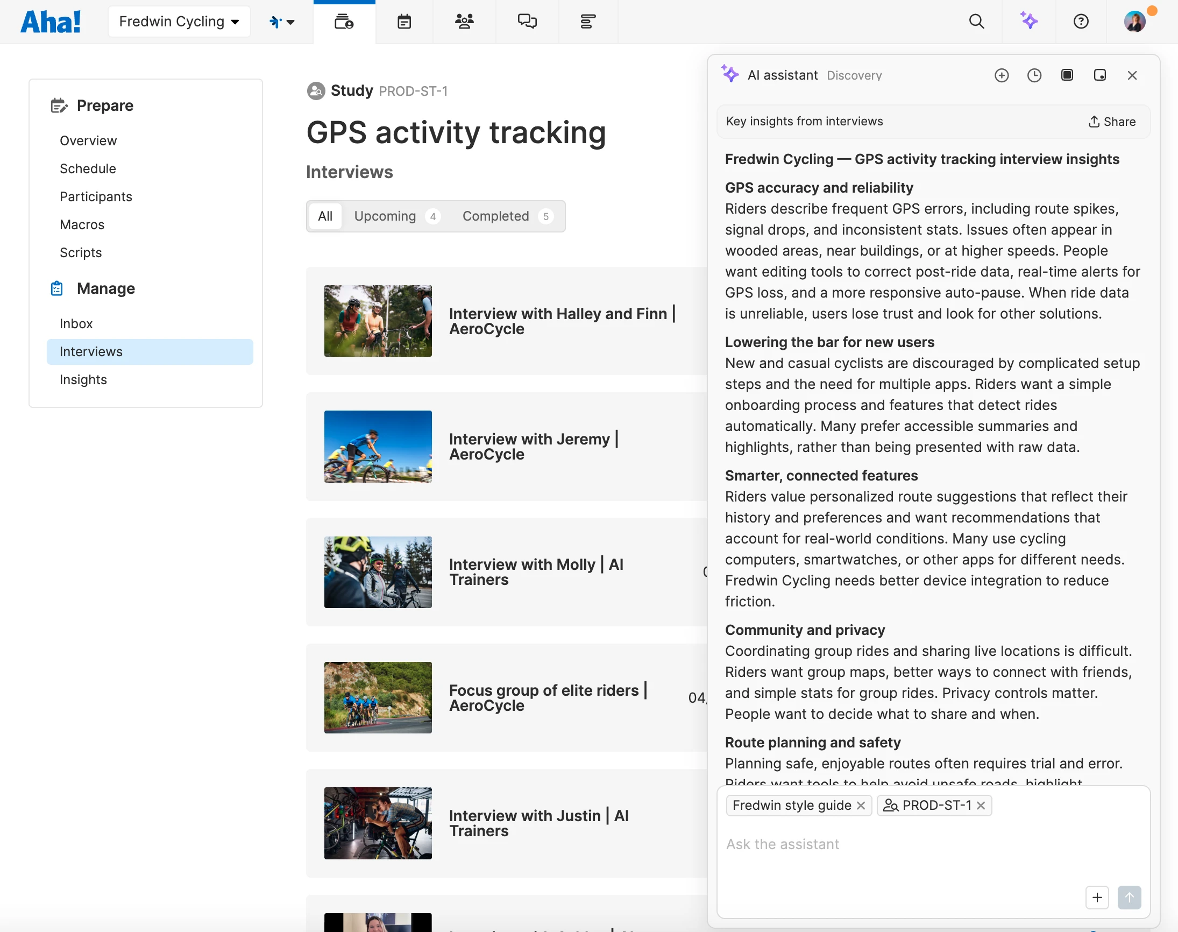Open AI assistant chat history clock icon
1178x932 pixels.
(x=1034, y=75)
